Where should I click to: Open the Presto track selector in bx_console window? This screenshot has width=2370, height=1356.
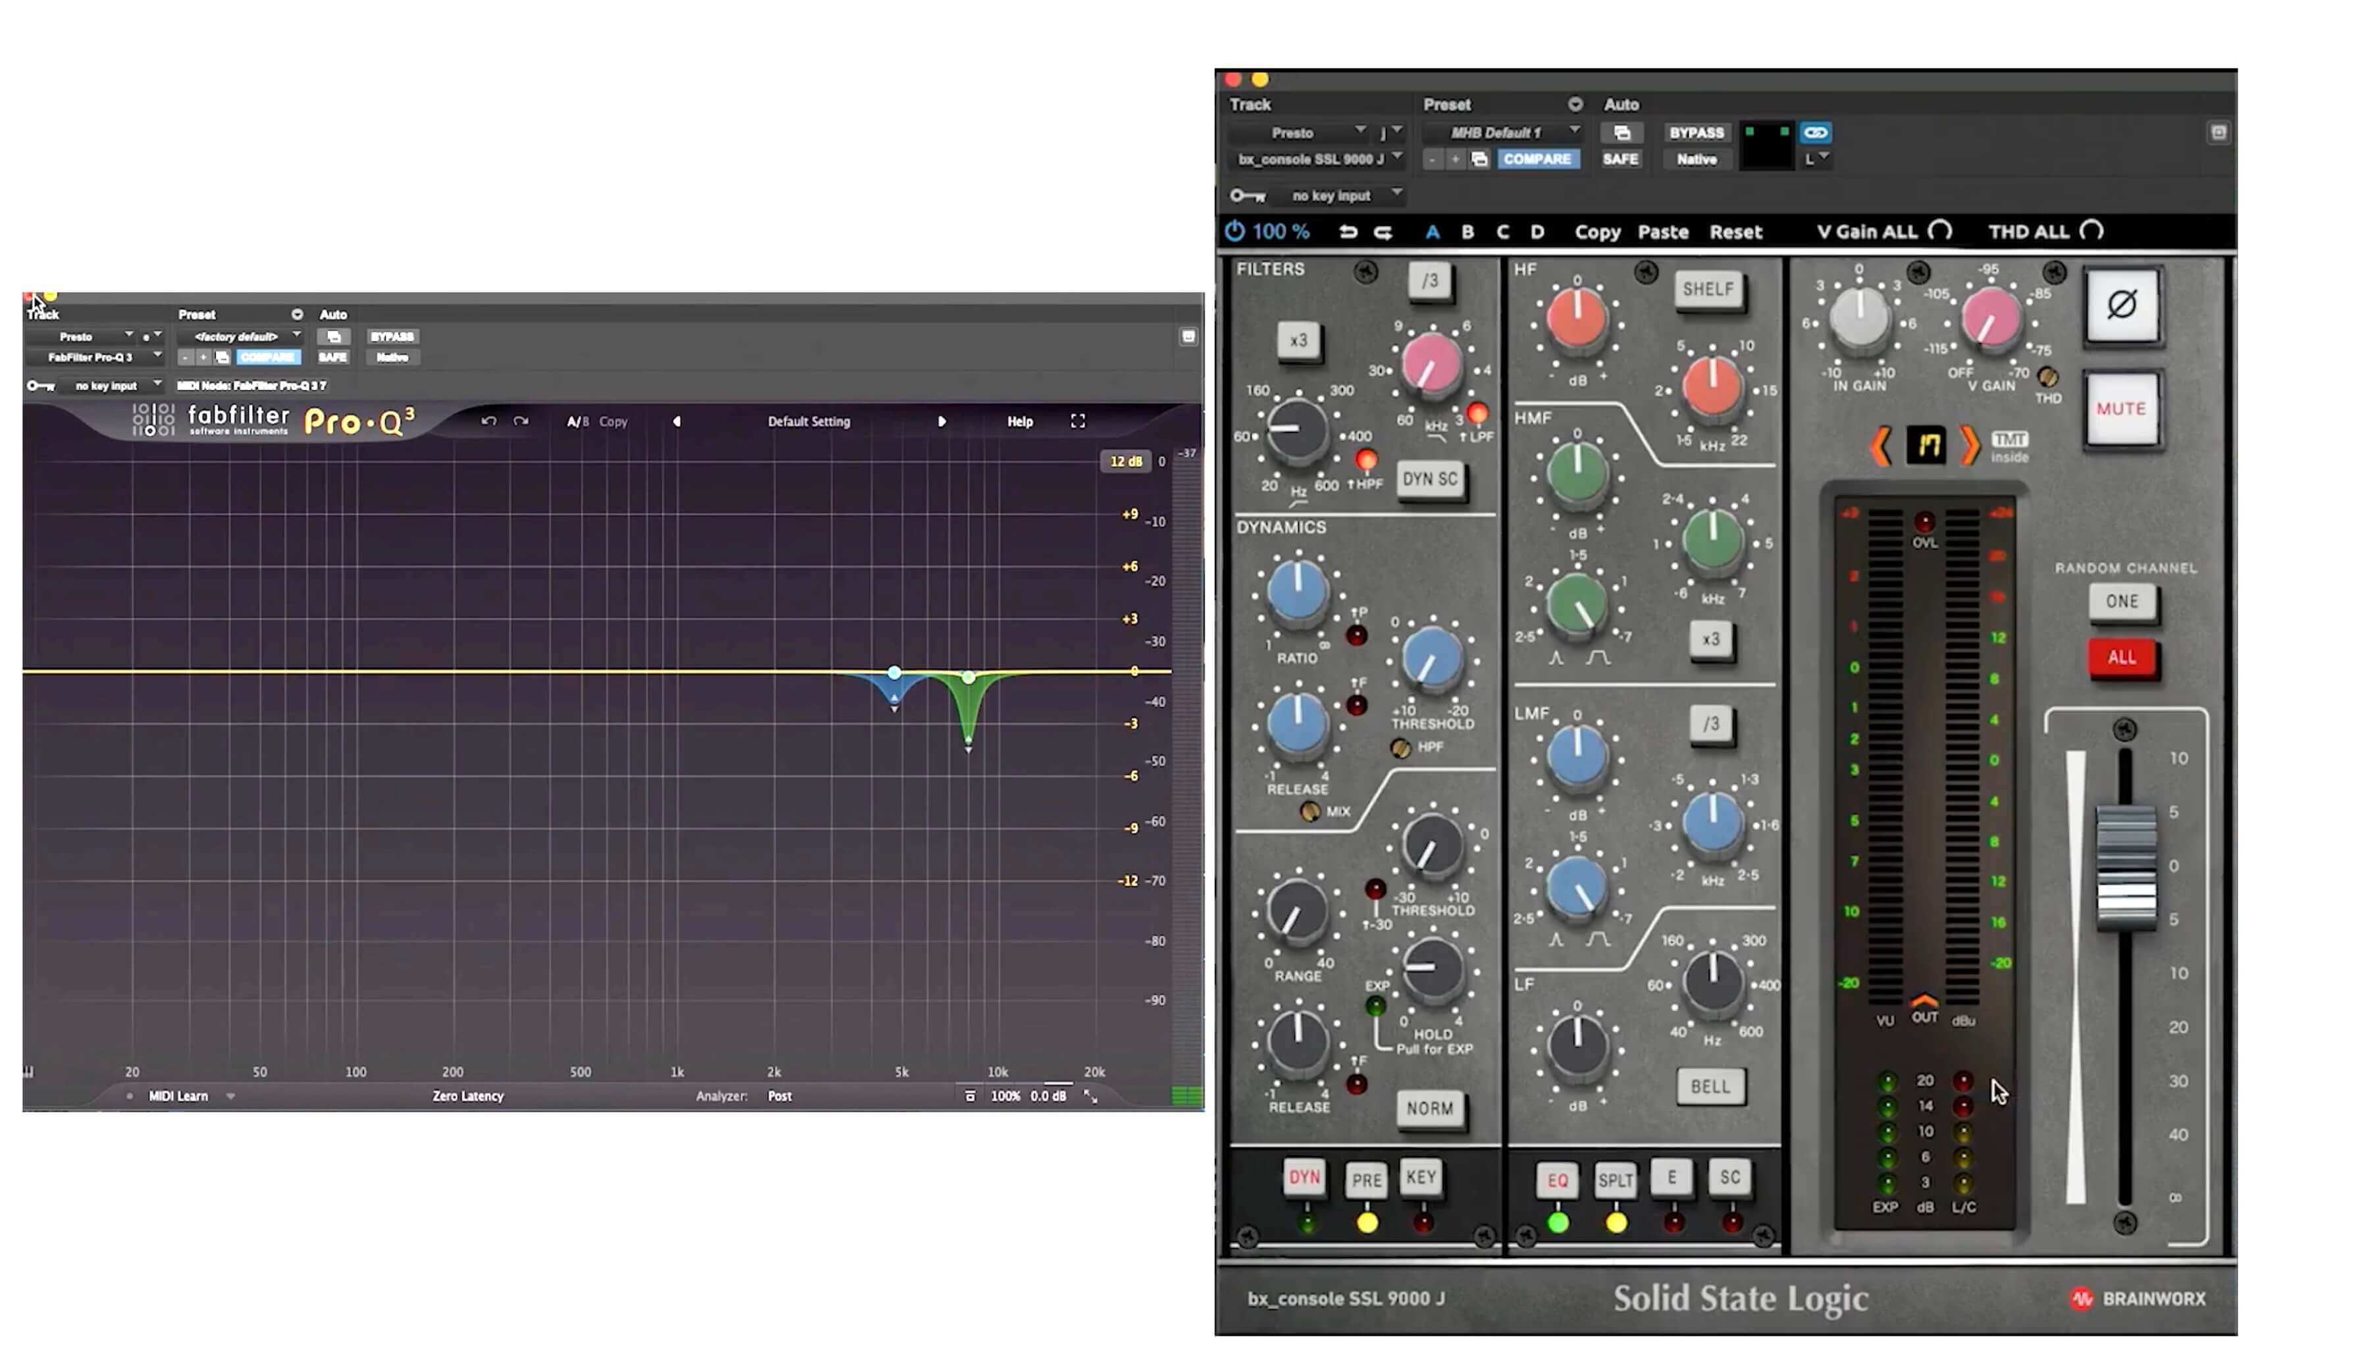1299,132
